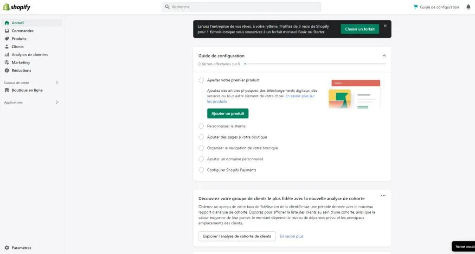Toggle the Ajouter des pages task circle

[x=201, y=137]
